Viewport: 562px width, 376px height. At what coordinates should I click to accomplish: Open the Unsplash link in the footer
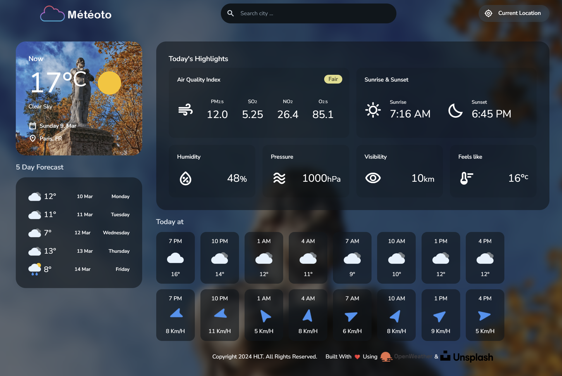(x=467, y=357)
